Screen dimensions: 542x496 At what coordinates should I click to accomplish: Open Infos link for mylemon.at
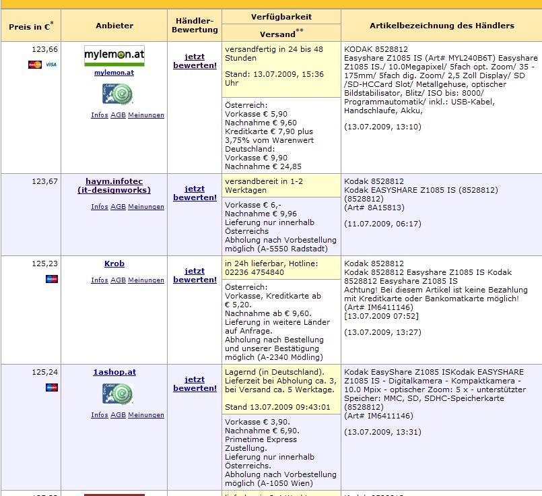tap(100, 115)
